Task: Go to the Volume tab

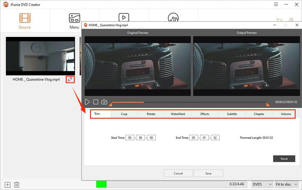Action: (285, 114)
